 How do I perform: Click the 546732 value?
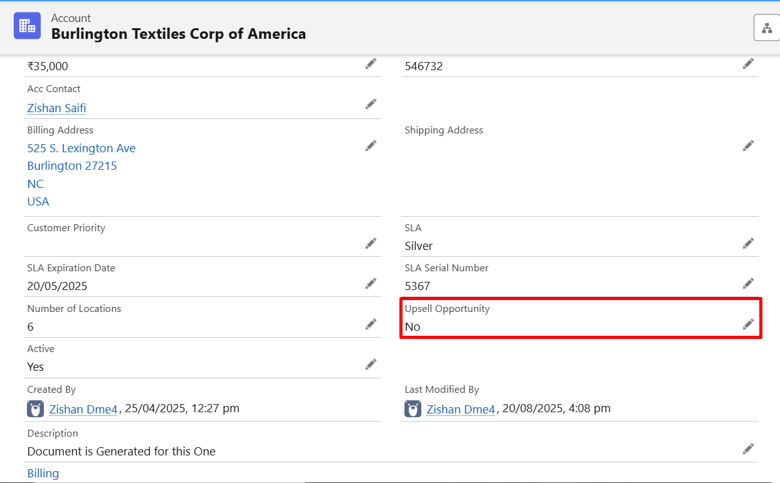coord(424,66)
